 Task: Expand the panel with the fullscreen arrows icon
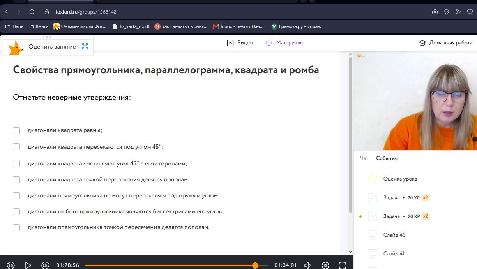(85, 47)
